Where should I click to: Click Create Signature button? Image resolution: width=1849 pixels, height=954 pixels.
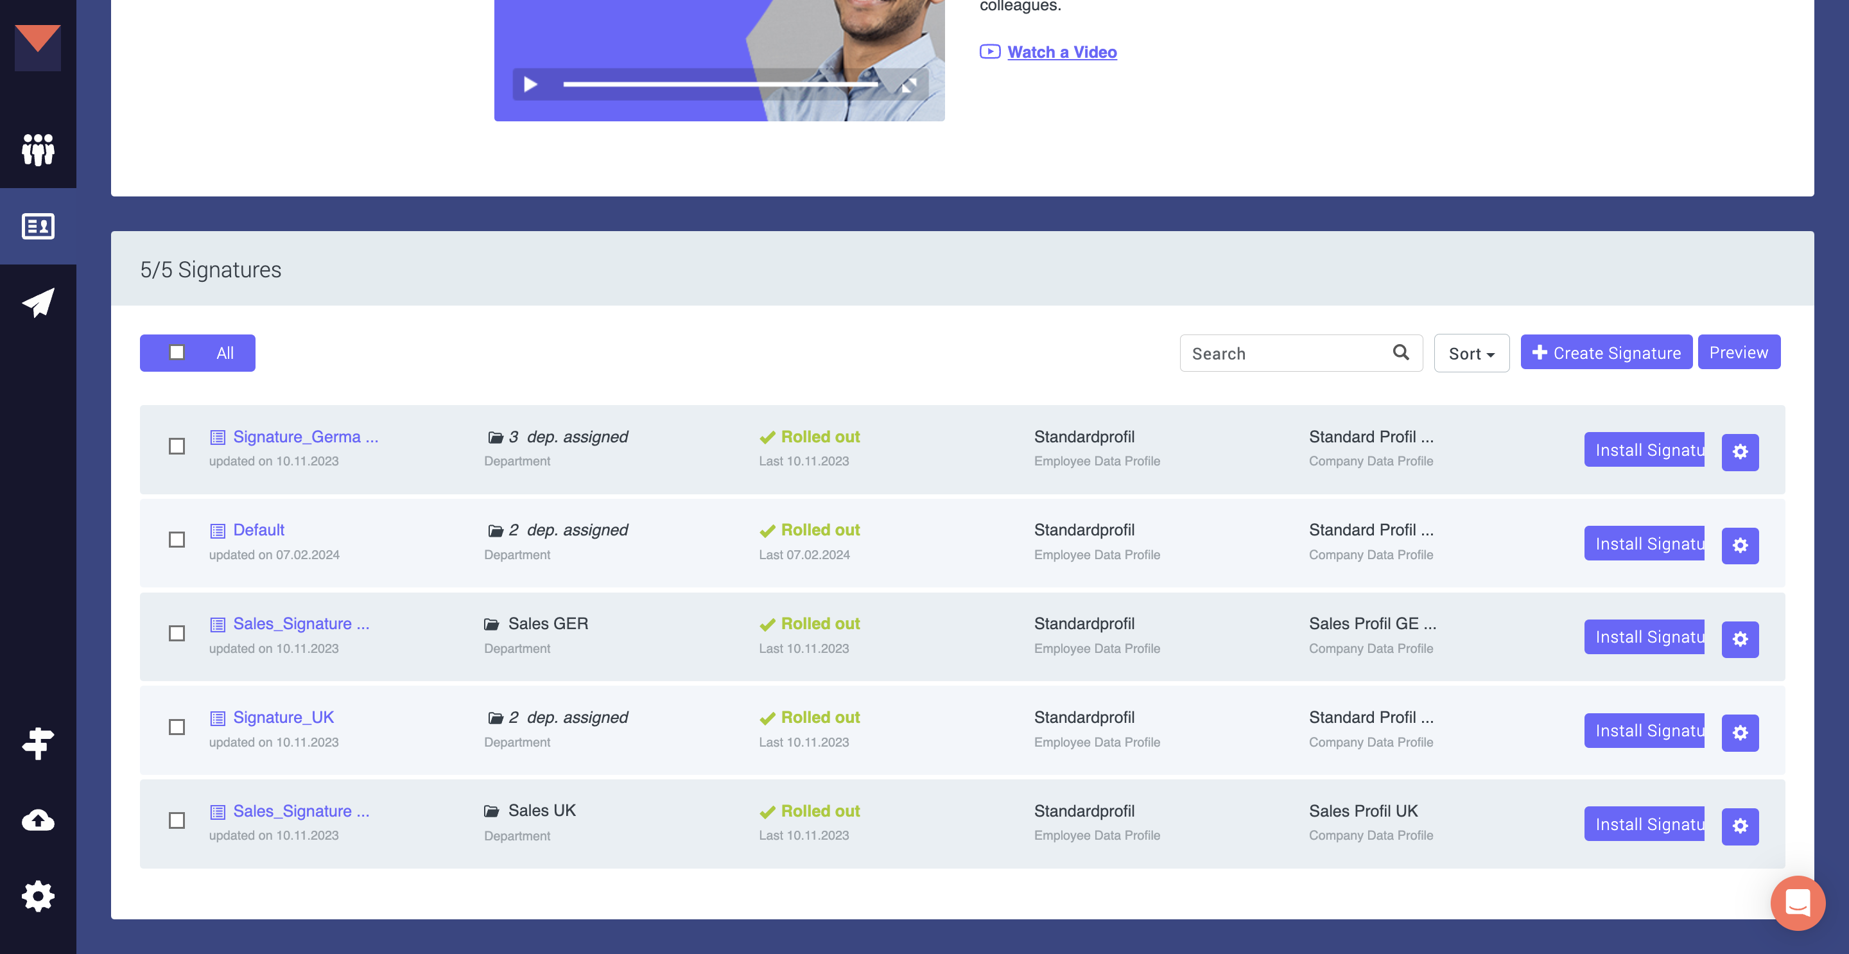[x=1606, y=352]
